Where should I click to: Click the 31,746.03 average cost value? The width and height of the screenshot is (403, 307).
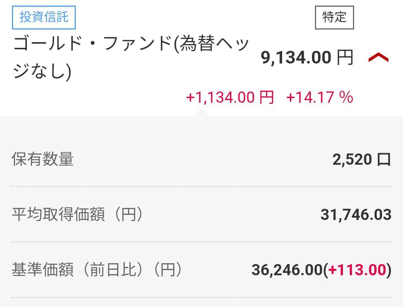click(x=356, y=215)
